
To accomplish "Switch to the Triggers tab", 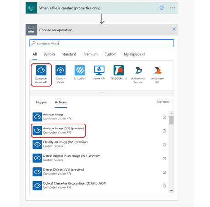I will tap(42, 102).
